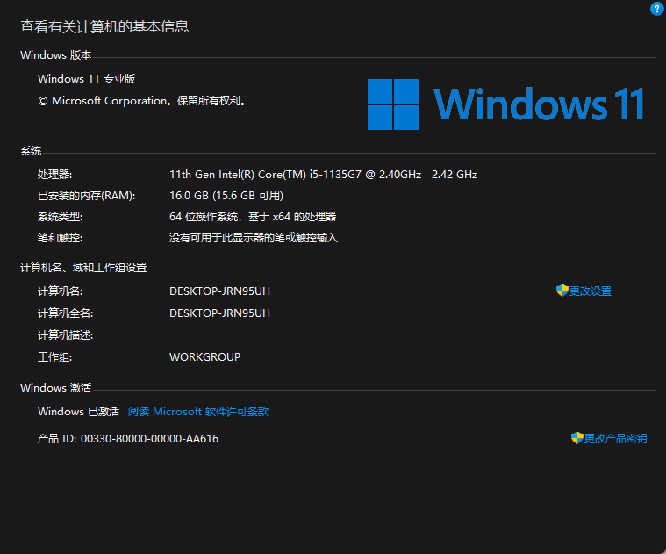Viewport: 666px width, 554px height.
Task: Click the Windows 11 专业版 edition text
Action: [x=87, y=79]
